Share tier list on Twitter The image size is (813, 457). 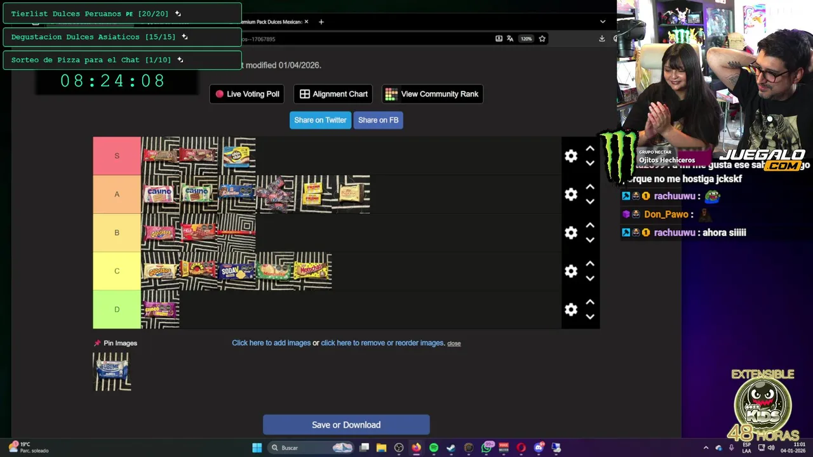point(320,120)
